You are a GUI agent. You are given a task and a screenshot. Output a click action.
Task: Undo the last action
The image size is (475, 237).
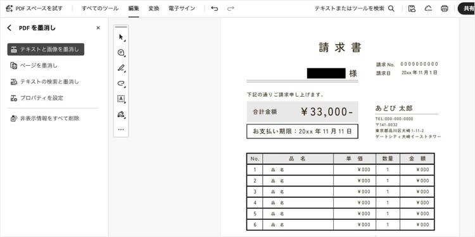pos(215,8)
